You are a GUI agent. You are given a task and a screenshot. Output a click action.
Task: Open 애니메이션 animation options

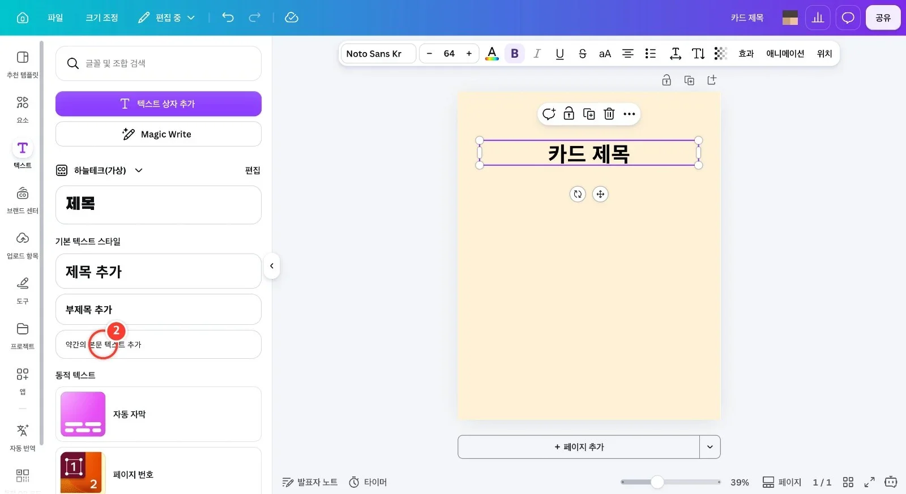point(785,54)
